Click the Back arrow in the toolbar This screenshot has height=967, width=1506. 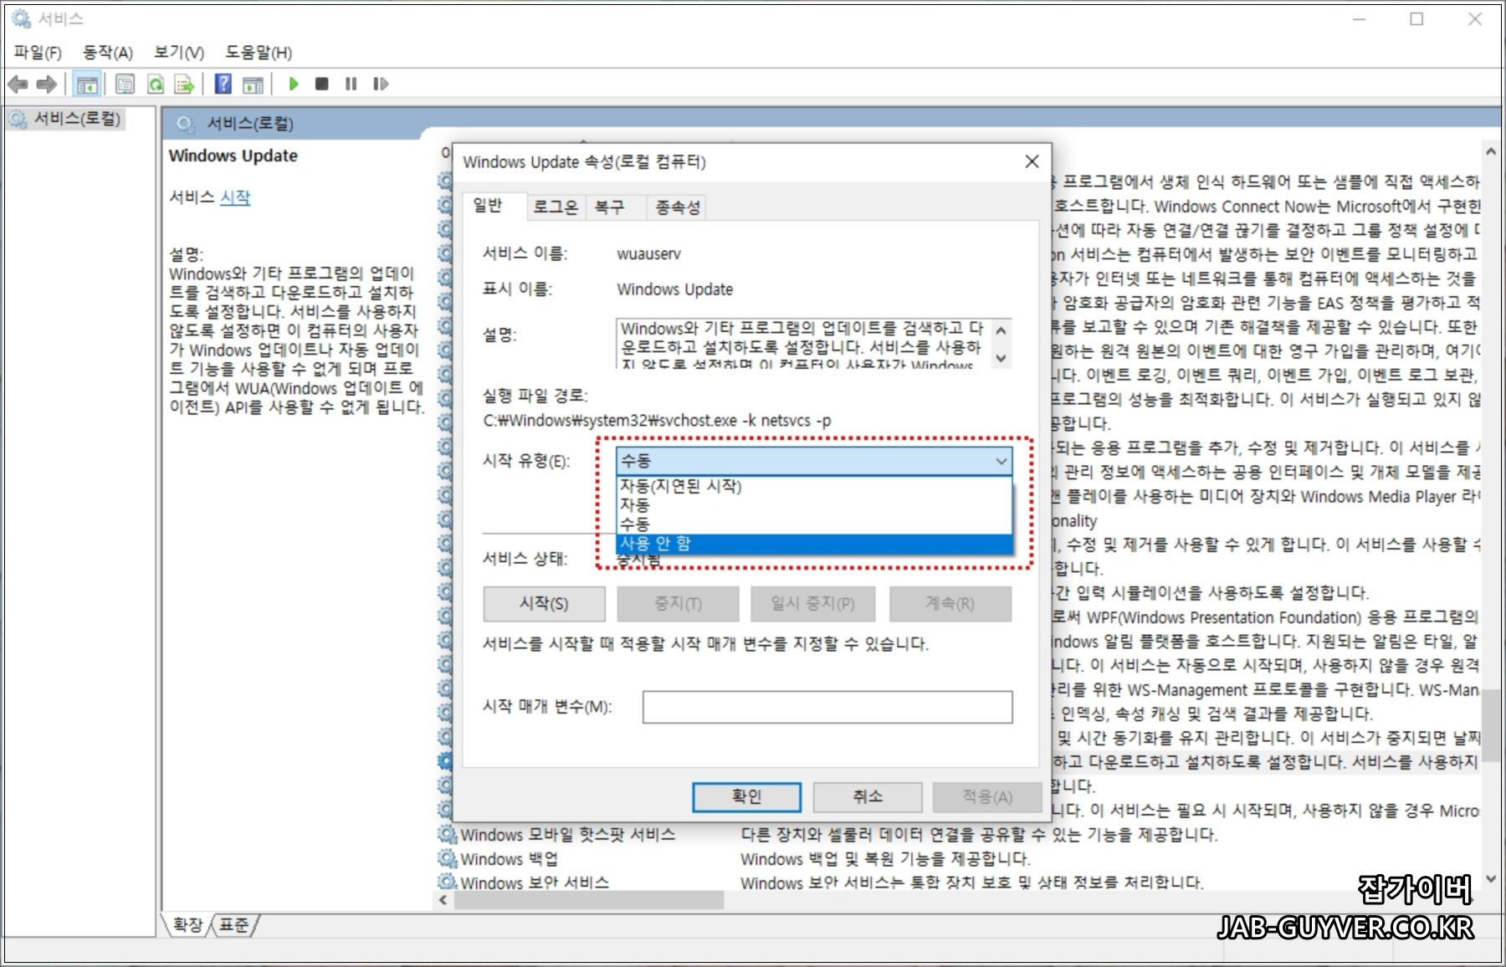coord(18,84)
